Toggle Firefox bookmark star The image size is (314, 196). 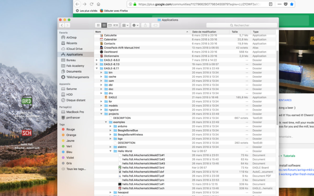click(292, 4)
